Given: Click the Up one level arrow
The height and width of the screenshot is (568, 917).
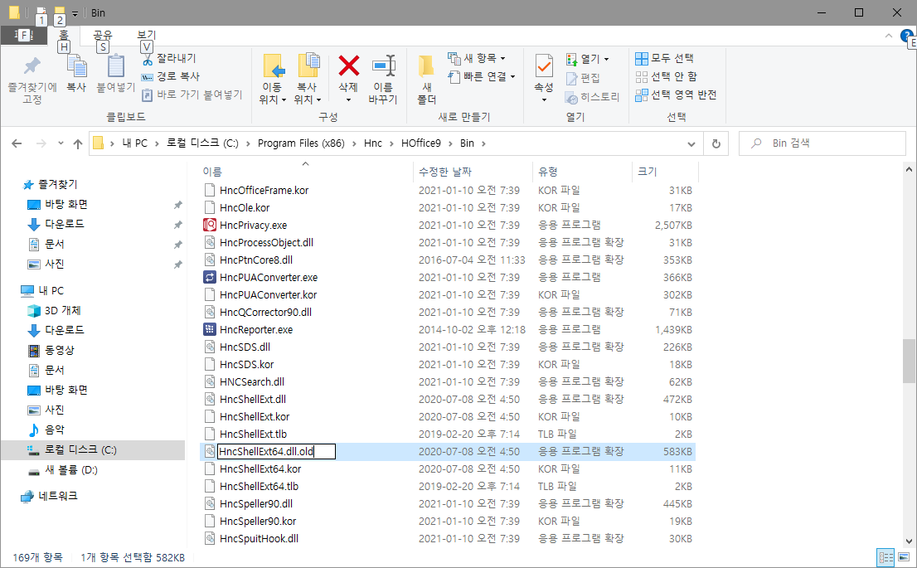Looking at the screenshot, I should coord(78,143).
